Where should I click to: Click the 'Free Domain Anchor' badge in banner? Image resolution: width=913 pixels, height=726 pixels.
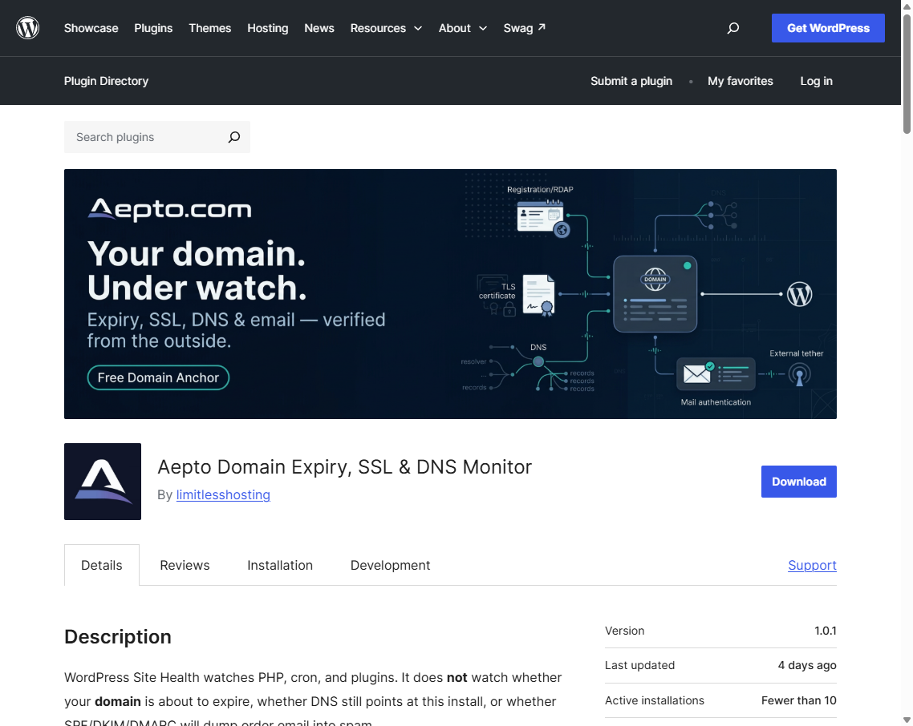point(158,377)
